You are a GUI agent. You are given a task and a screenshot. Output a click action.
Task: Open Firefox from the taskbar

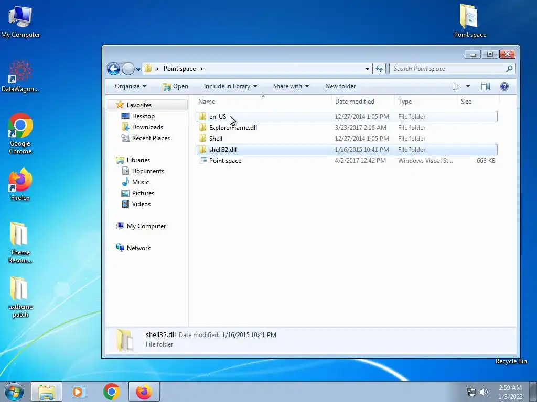(144, 392)
